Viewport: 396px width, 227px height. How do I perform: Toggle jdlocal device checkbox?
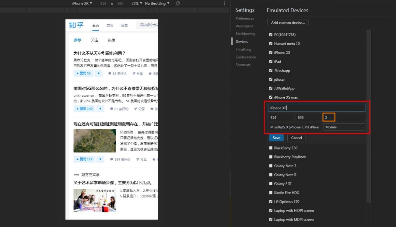pyautogui.click(x=271, y=79)
